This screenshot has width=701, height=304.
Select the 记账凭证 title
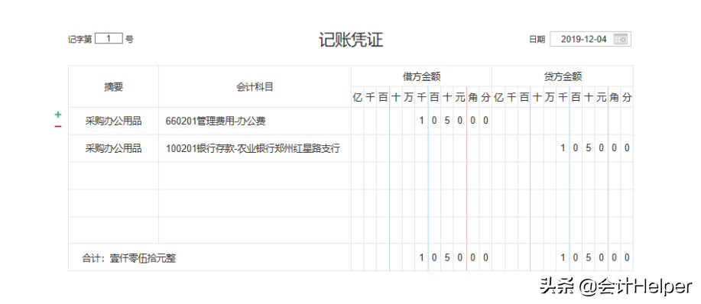[350, 40]
